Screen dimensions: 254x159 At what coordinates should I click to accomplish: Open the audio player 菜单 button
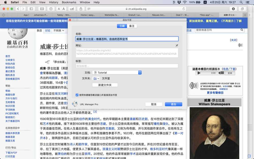click(x=230, y=73)
